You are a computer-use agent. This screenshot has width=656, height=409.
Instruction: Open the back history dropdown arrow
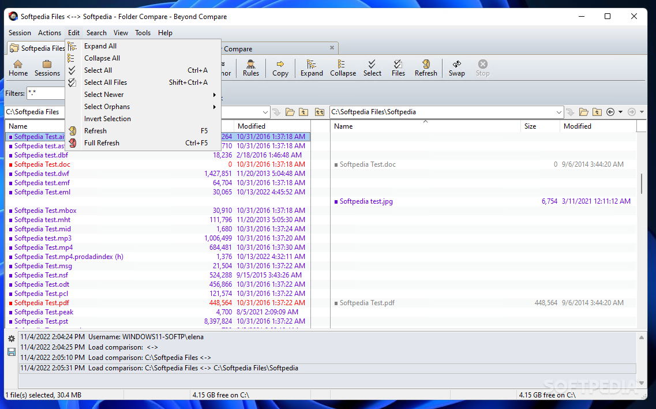620,112
